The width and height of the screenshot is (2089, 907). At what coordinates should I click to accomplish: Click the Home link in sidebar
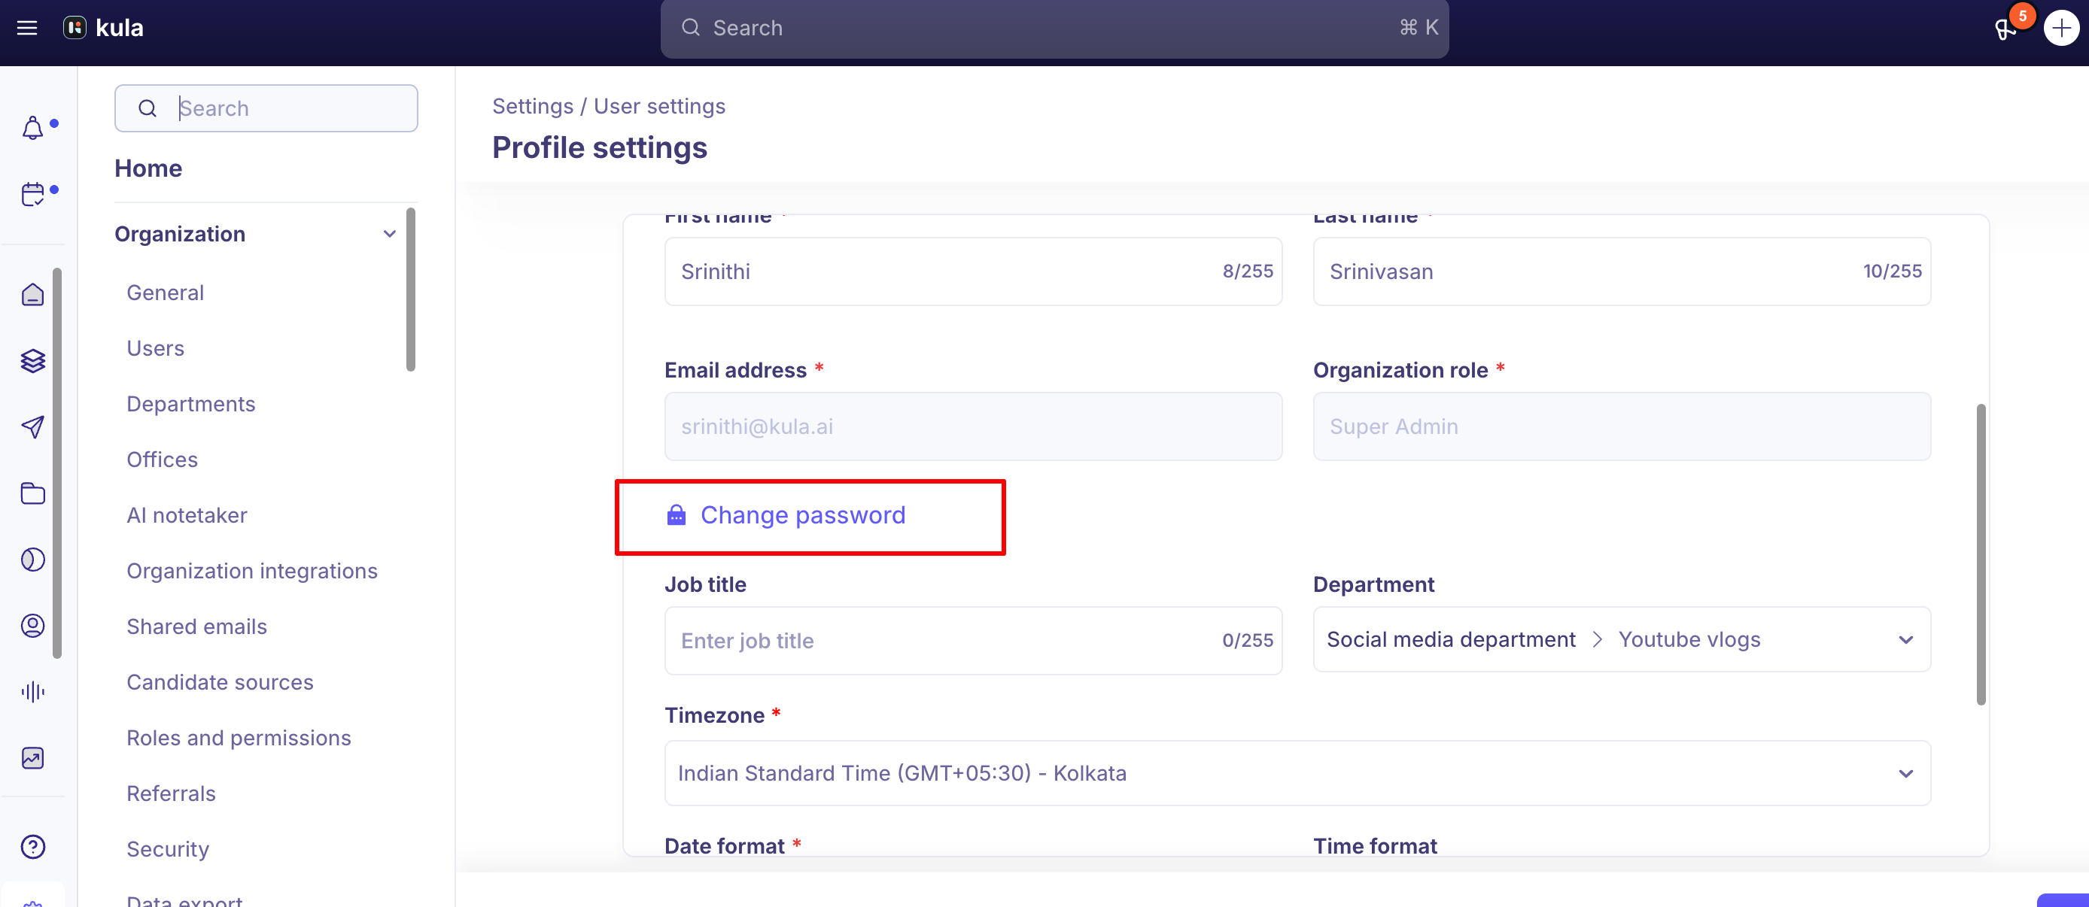tap(148, 168)
